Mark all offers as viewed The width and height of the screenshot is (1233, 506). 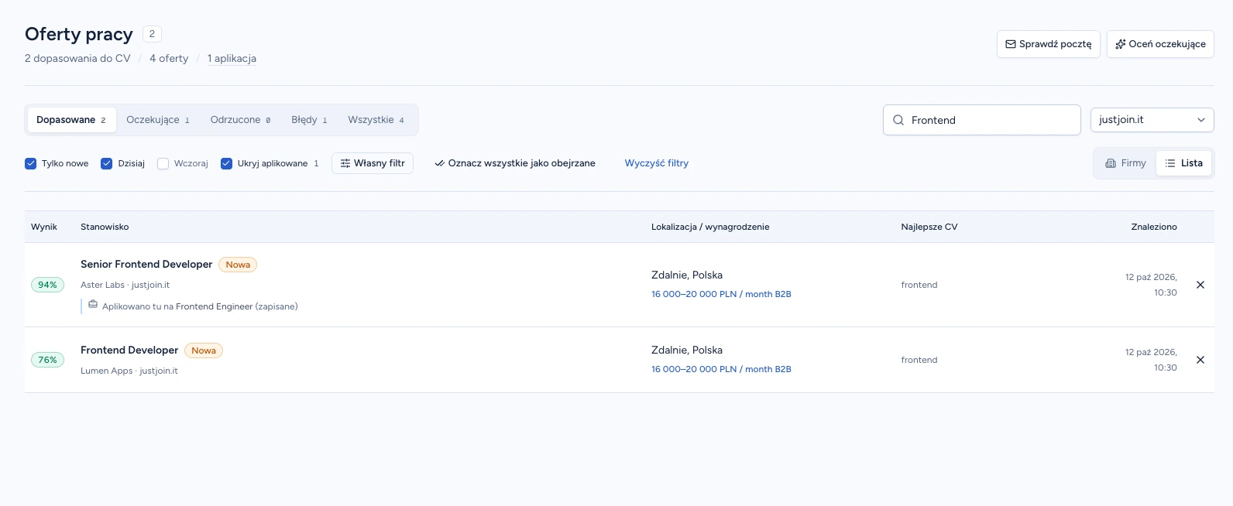(x=515, y=163)
